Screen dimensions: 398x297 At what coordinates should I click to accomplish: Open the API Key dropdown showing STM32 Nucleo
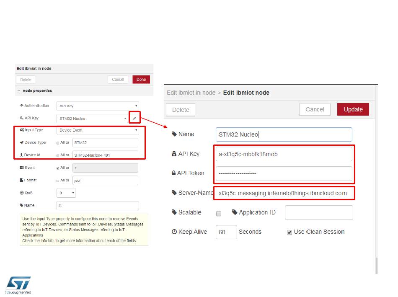click(x=92, y=119)
